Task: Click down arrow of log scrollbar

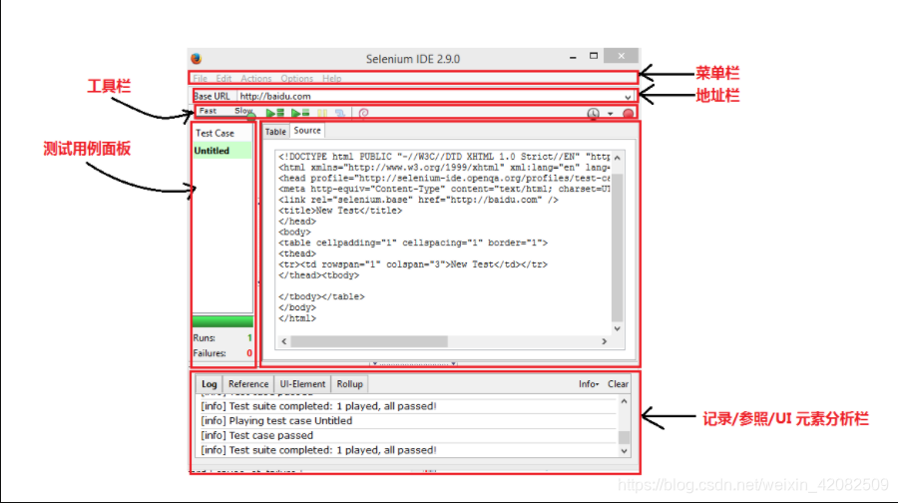Action: tap(625, 451)
